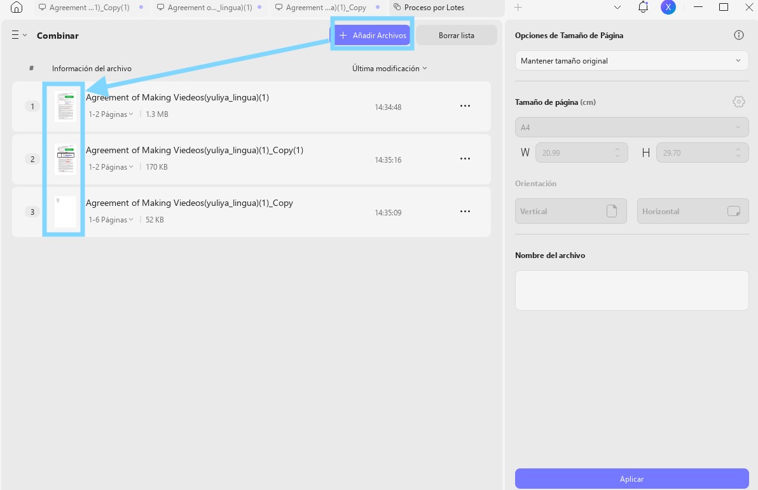Image resolution: width=758 pixels, height=490 pixels.
Task: Click the Nombre del archivo text box
Action: [x=631, y=290]
